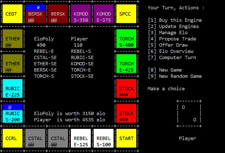The width and height of the screenshot is (225, 153).
Task: Click the STOCK square above START
Action: [x=126, y=113]
